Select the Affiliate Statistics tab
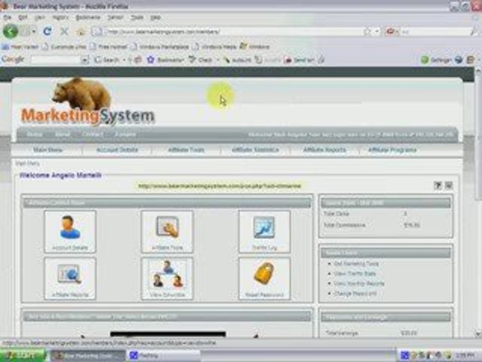482x362 pixels. (x=255, y=150)
